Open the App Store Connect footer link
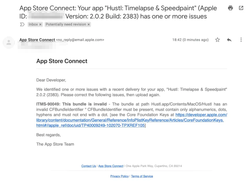 click(x=111, y=166)
